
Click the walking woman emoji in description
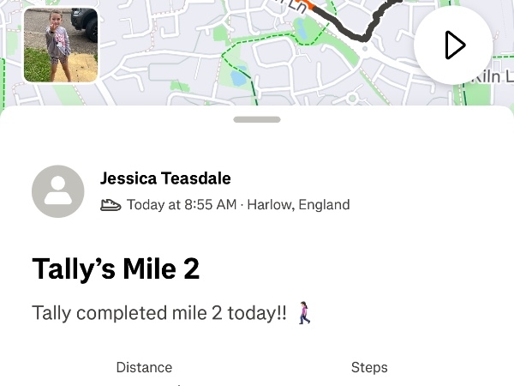click(x=304, y=313)
